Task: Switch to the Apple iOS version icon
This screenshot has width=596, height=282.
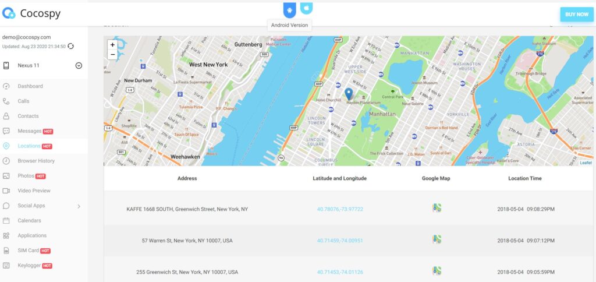Action: pos(307,8)
